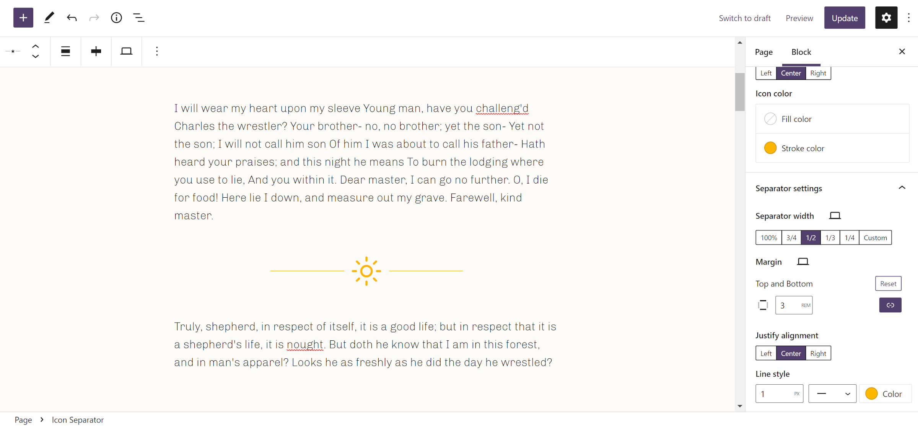Image resolution: width=918 pixels, height=426 pixels.
Task: Select Right justify alignment
Action: [818, 353]
